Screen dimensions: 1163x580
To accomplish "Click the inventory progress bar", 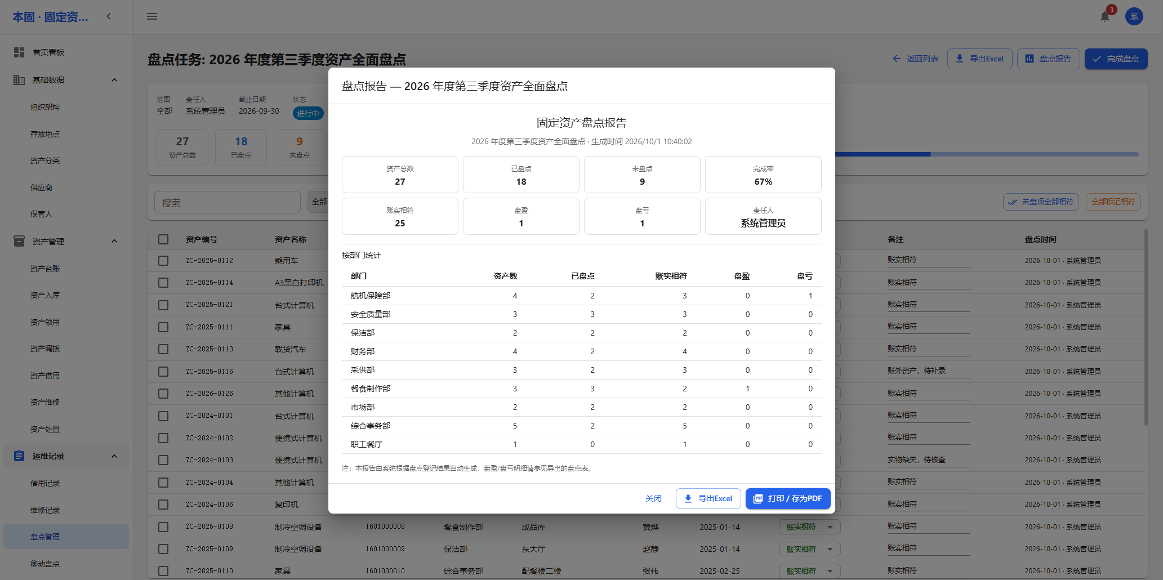I will 987,154.
